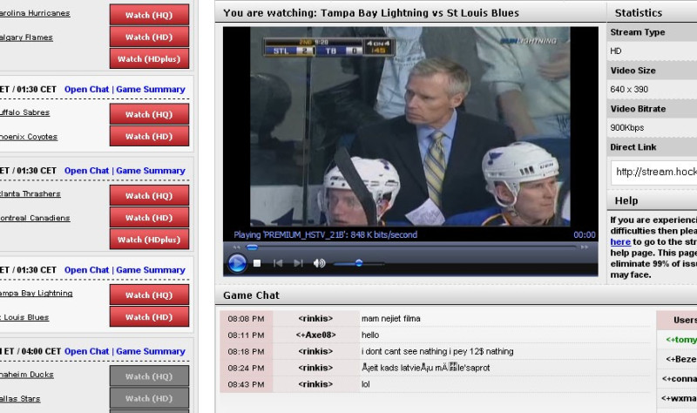Click the seek bar position handle
This screenshot has height=413, width=697.
[252, 247]
